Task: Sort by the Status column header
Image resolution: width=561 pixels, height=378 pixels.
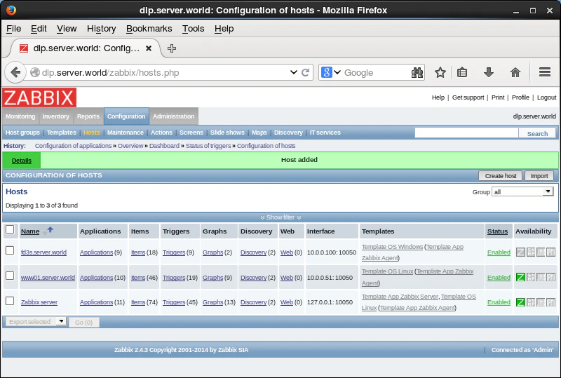Action: pos(497,231)
